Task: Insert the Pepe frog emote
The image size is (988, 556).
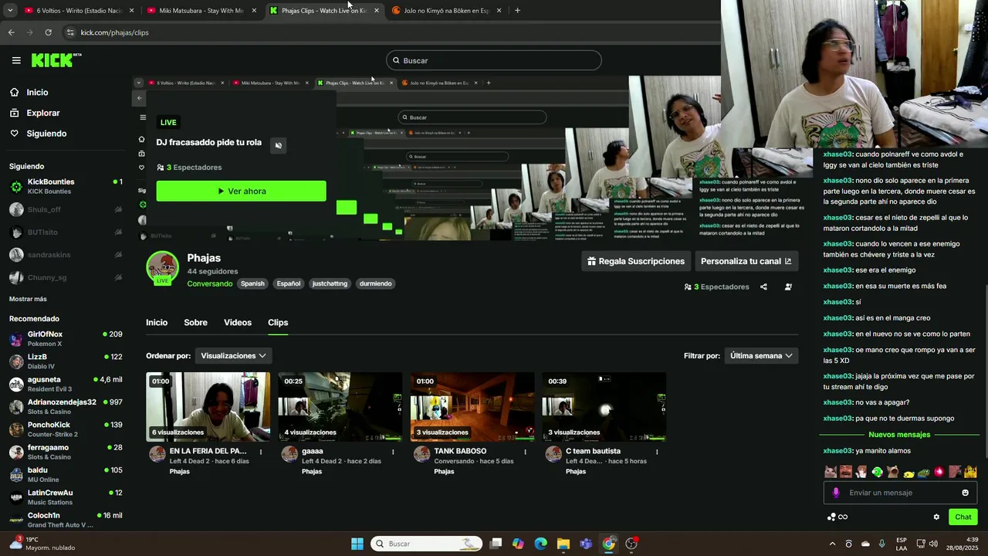Action: pyautogui.click(x=923, y=472)
